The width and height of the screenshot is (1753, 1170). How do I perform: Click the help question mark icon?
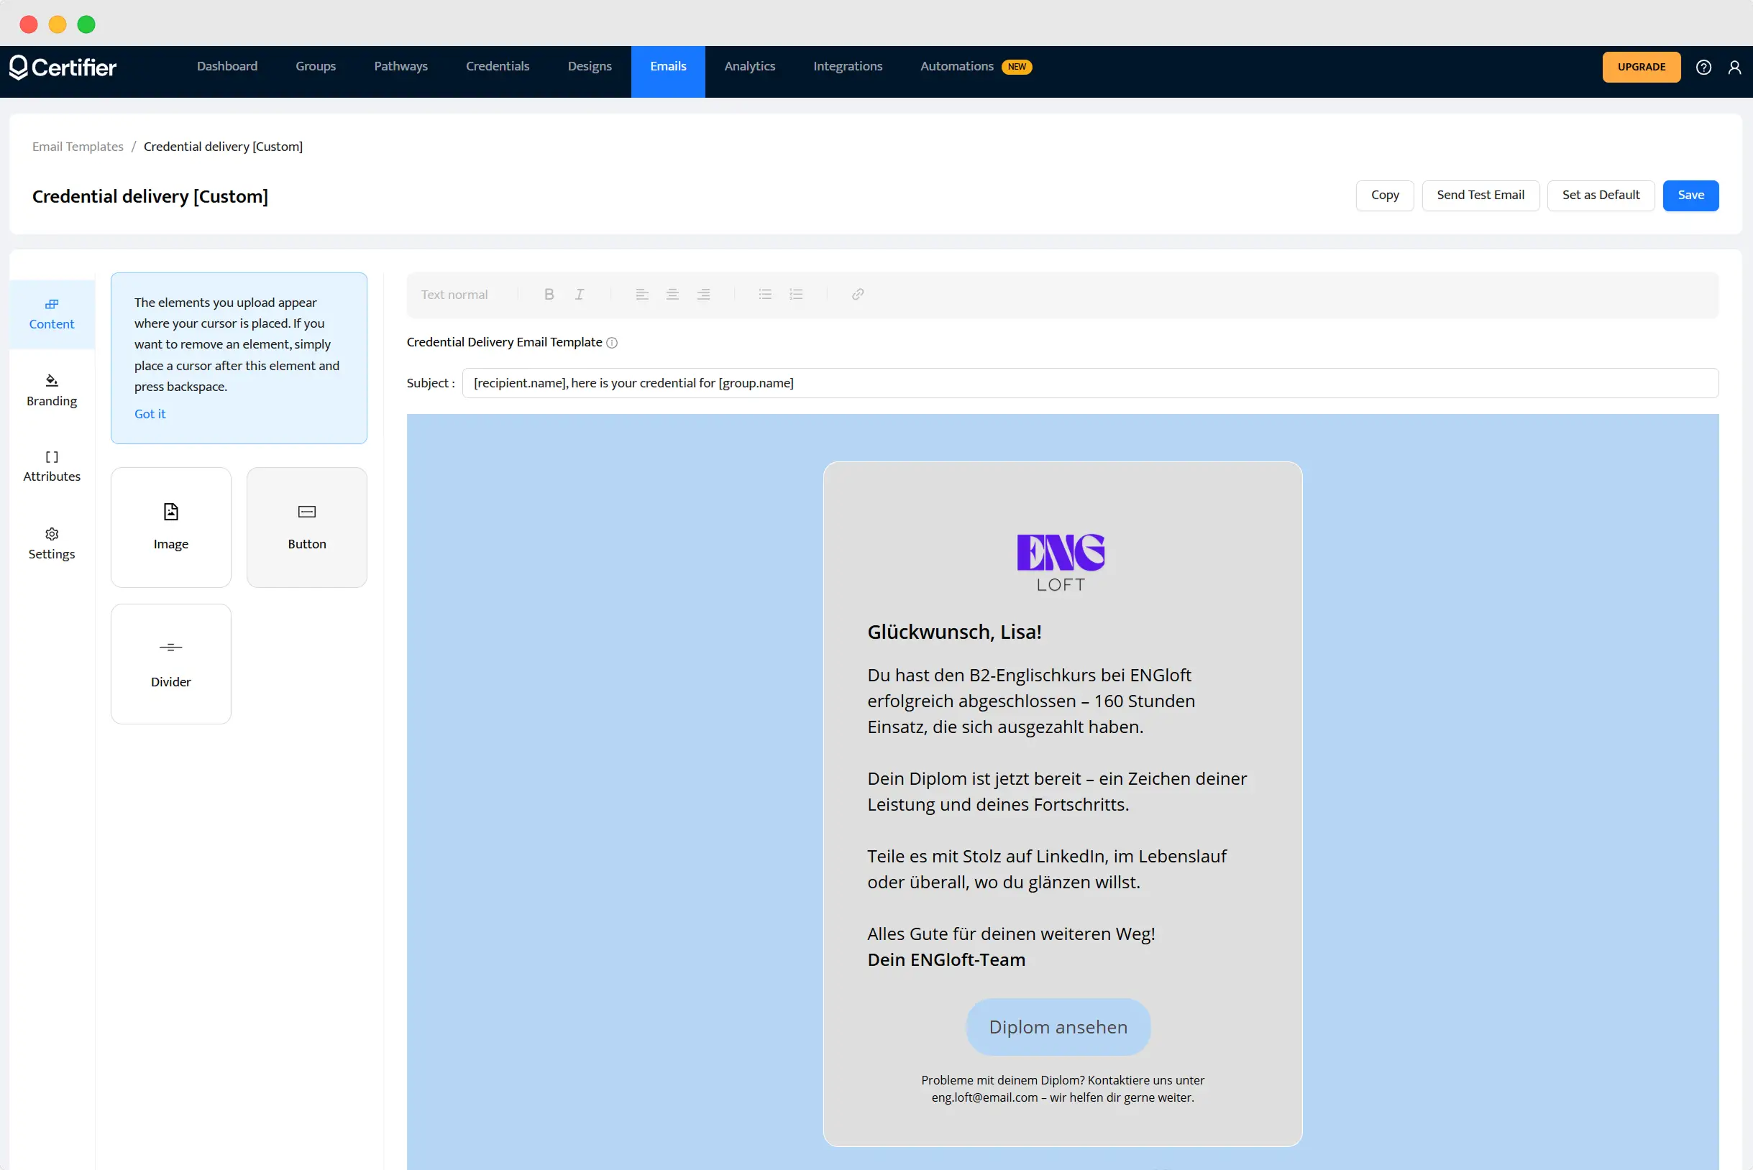coord(1703,67)
